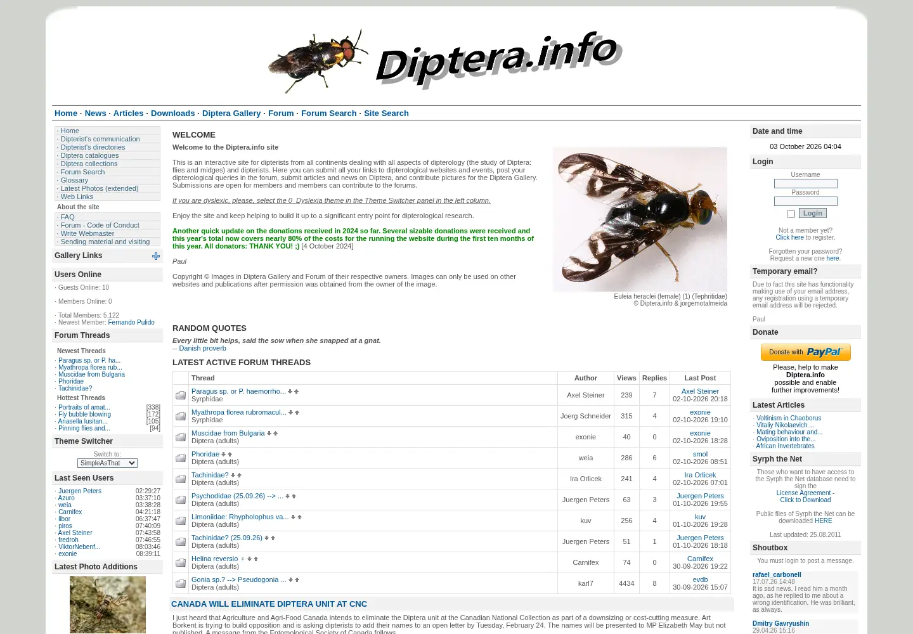
Task: Click the folder icon for Helina reversio thread
Action: coord(181,562)
